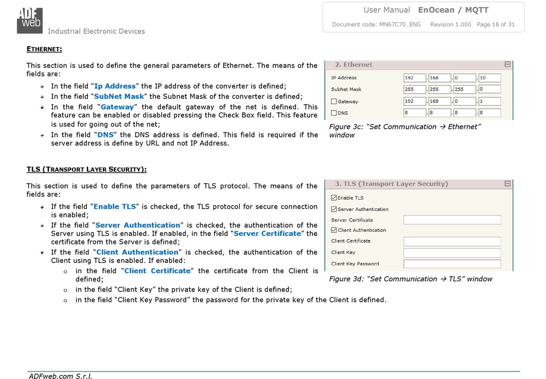Uncheck the Client Authentication checkbox
This screenshot has width=546, height=379.
click(x=334, y=230)
